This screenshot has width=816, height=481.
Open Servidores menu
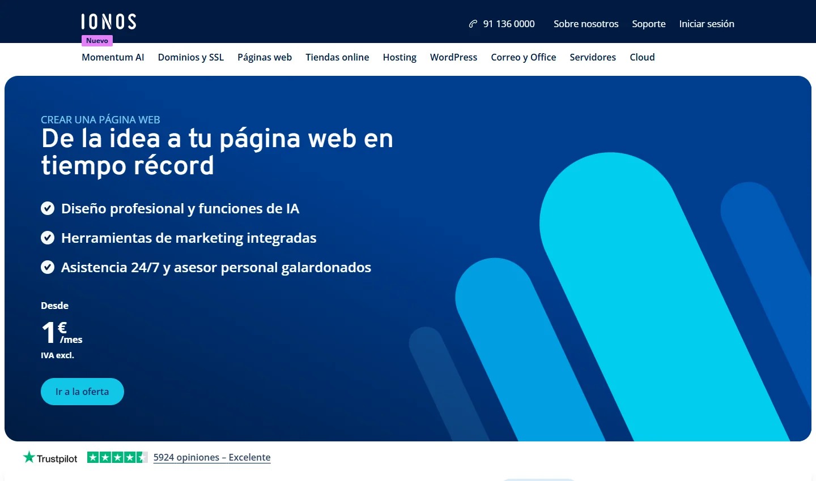point(593,57)
